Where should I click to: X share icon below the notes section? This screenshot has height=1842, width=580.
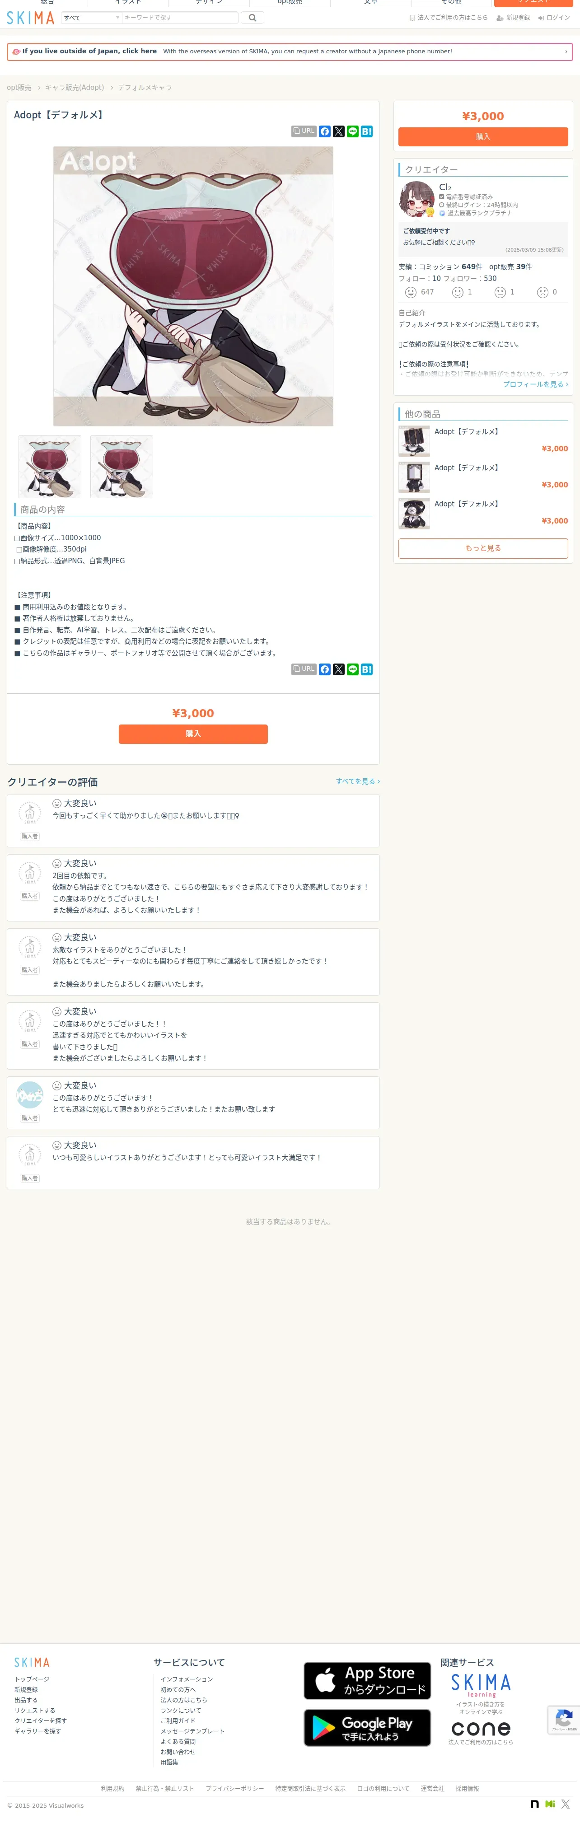point(339,669)
